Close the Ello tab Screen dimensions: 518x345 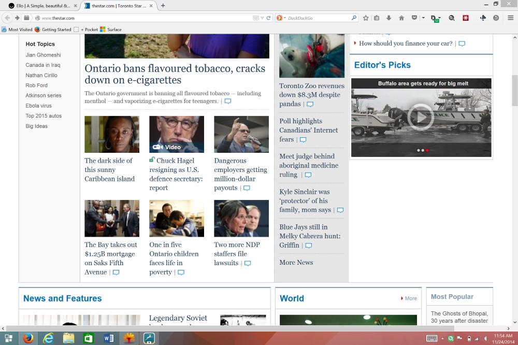coord(76,6)
